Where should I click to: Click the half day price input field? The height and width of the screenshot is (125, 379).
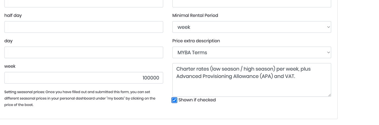pos(84,27)
